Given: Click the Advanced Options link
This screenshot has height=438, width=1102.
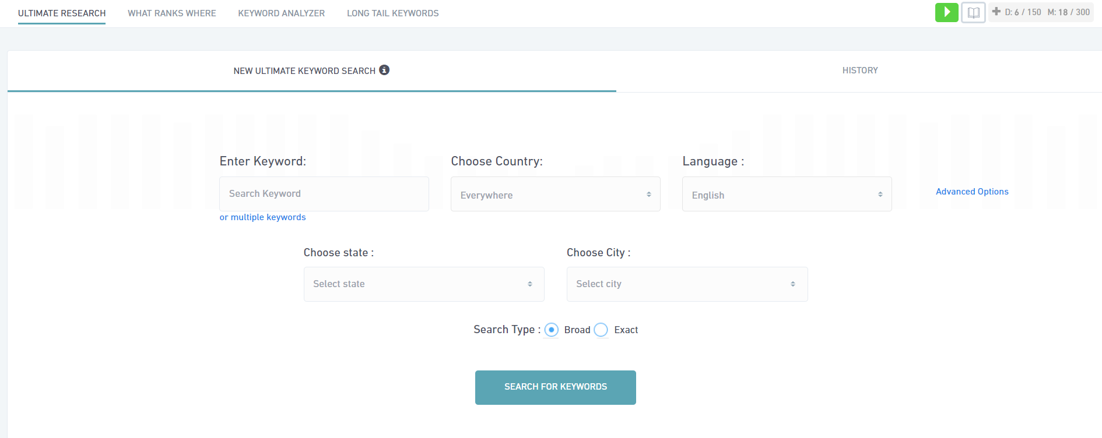Looking at the screenshot, I should [972, 192].
